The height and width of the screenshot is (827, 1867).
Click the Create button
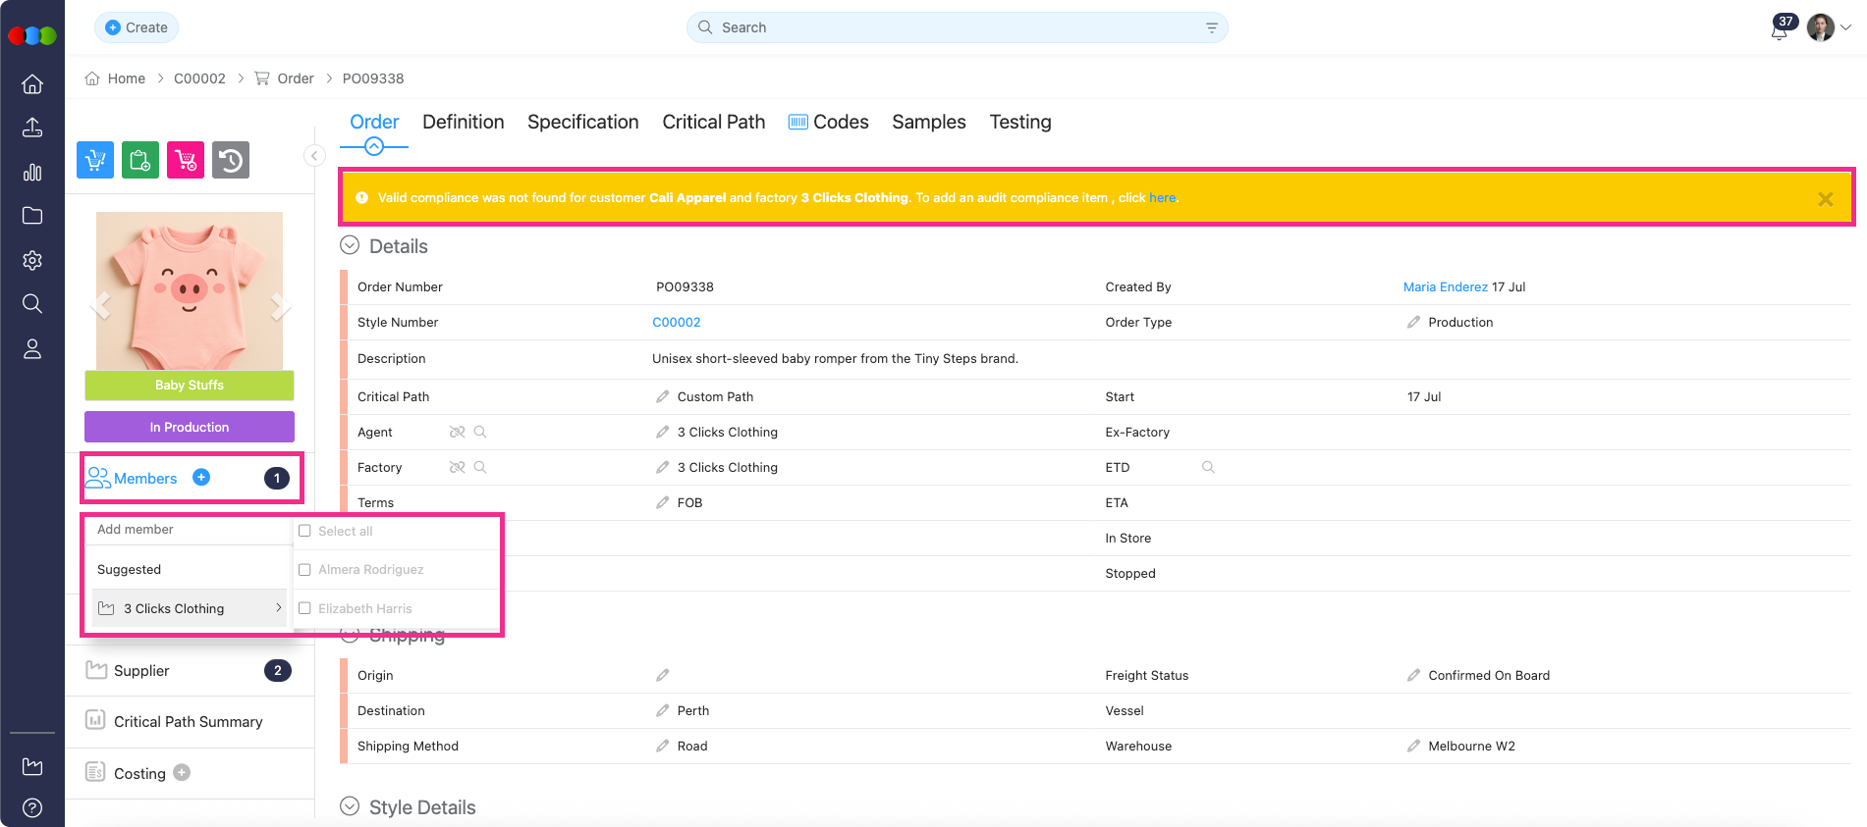click(x=137, y=27)
